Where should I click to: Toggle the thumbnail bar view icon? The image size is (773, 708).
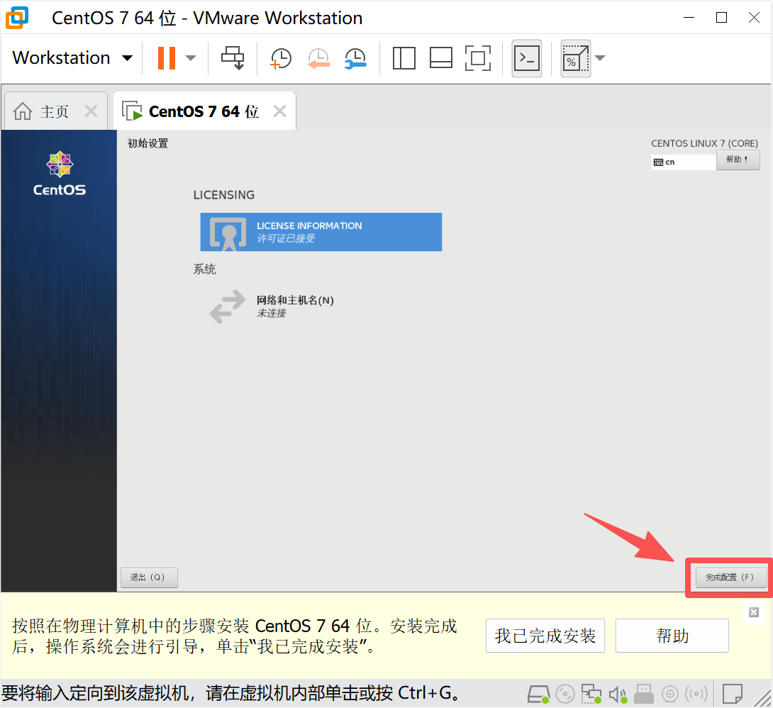tap(440, 58)
